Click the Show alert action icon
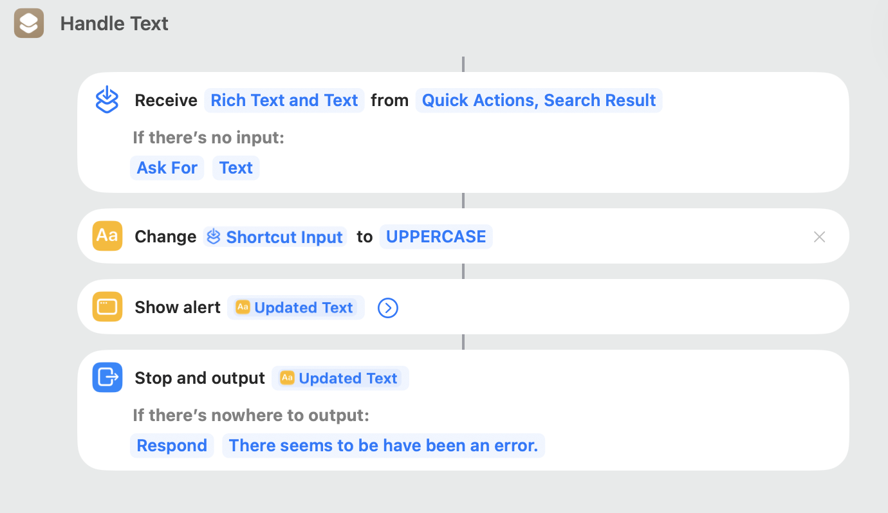The image size is (888, 513). pyautogui.click(x=107, y=307)
